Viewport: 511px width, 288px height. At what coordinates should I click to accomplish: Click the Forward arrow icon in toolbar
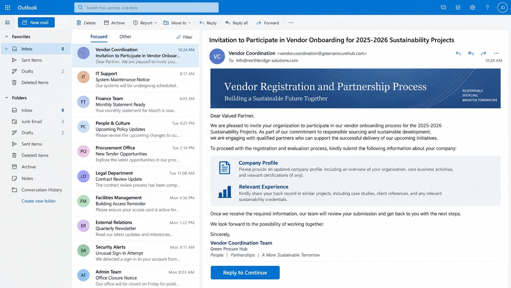pyautogui.click(x=259, y=23)
